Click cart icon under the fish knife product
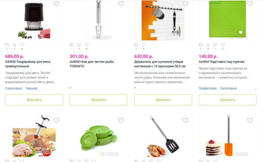This screenshot has width=263, height=162. coord(79,45)
